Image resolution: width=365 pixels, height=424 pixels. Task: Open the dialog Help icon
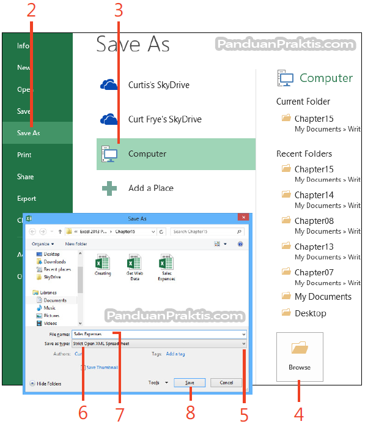click(240, 244)
